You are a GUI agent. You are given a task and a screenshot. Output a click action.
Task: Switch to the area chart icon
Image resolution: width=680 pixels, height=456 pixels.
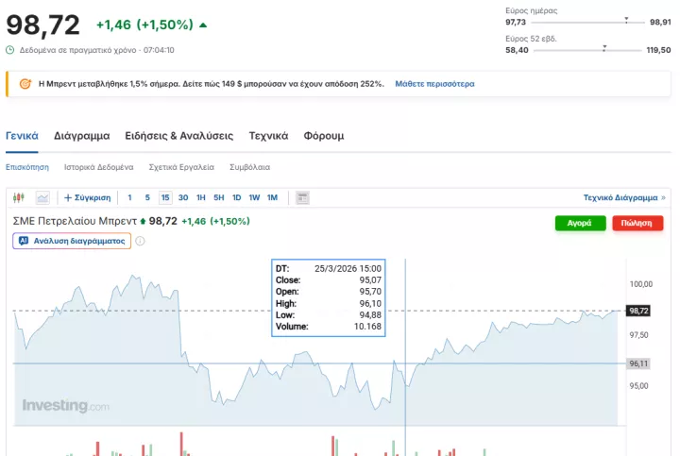point(42,197)
